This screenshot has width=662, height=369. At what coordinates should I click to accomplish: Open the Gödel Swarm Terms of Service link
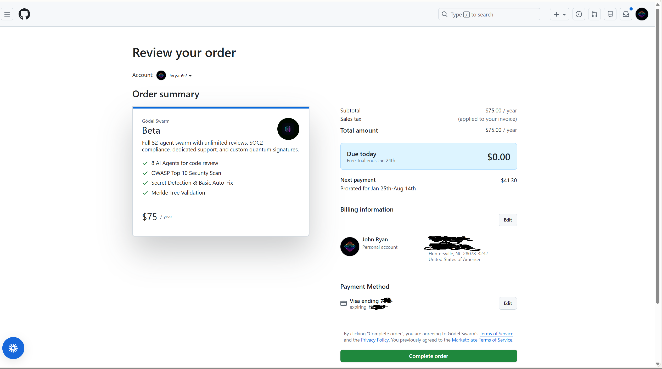tap(496, 333)
